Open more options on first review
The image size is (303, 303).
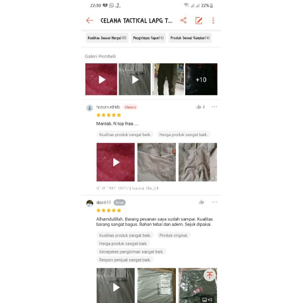pyautogui.click(x=214, y=107)
